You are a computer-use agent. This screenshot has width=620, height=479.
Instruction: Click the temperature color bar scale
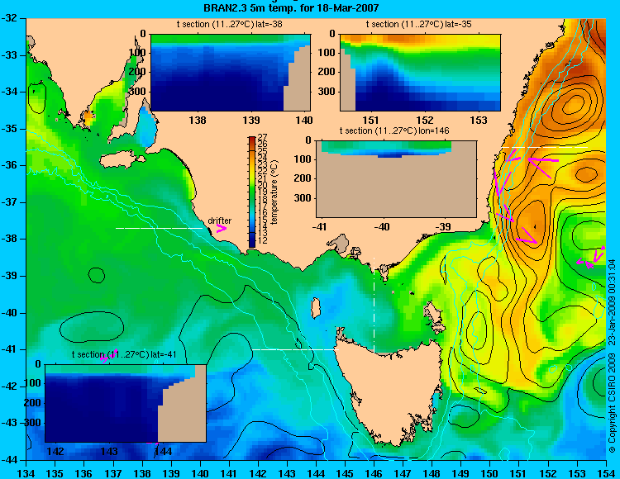[252, 192]
